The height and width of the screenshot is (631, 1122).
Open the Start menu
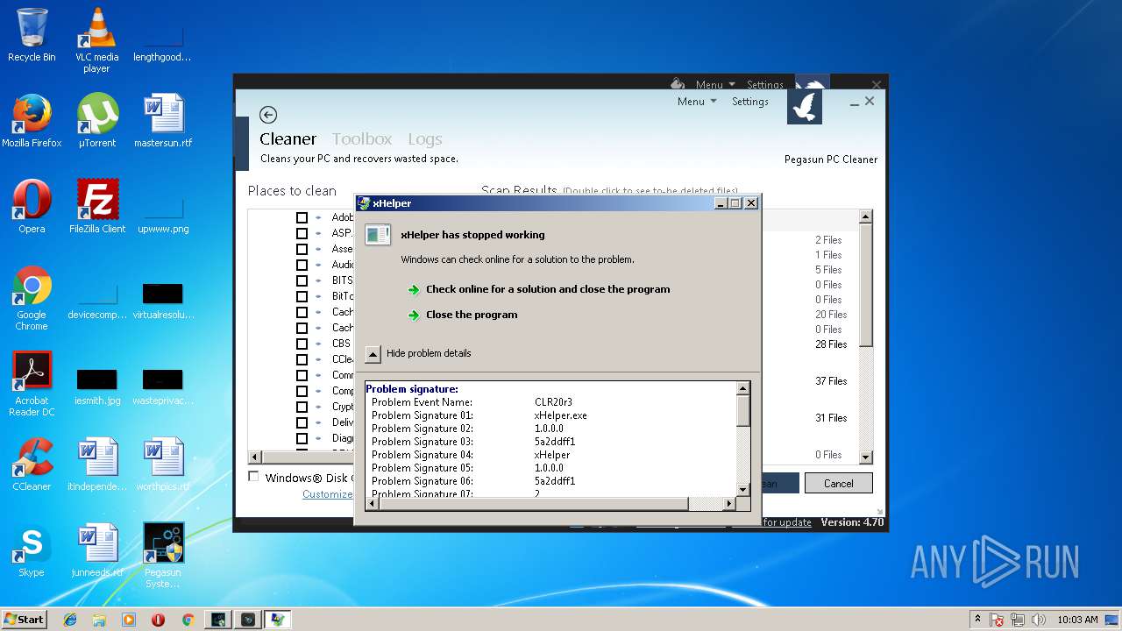click(x=24, y=620)
